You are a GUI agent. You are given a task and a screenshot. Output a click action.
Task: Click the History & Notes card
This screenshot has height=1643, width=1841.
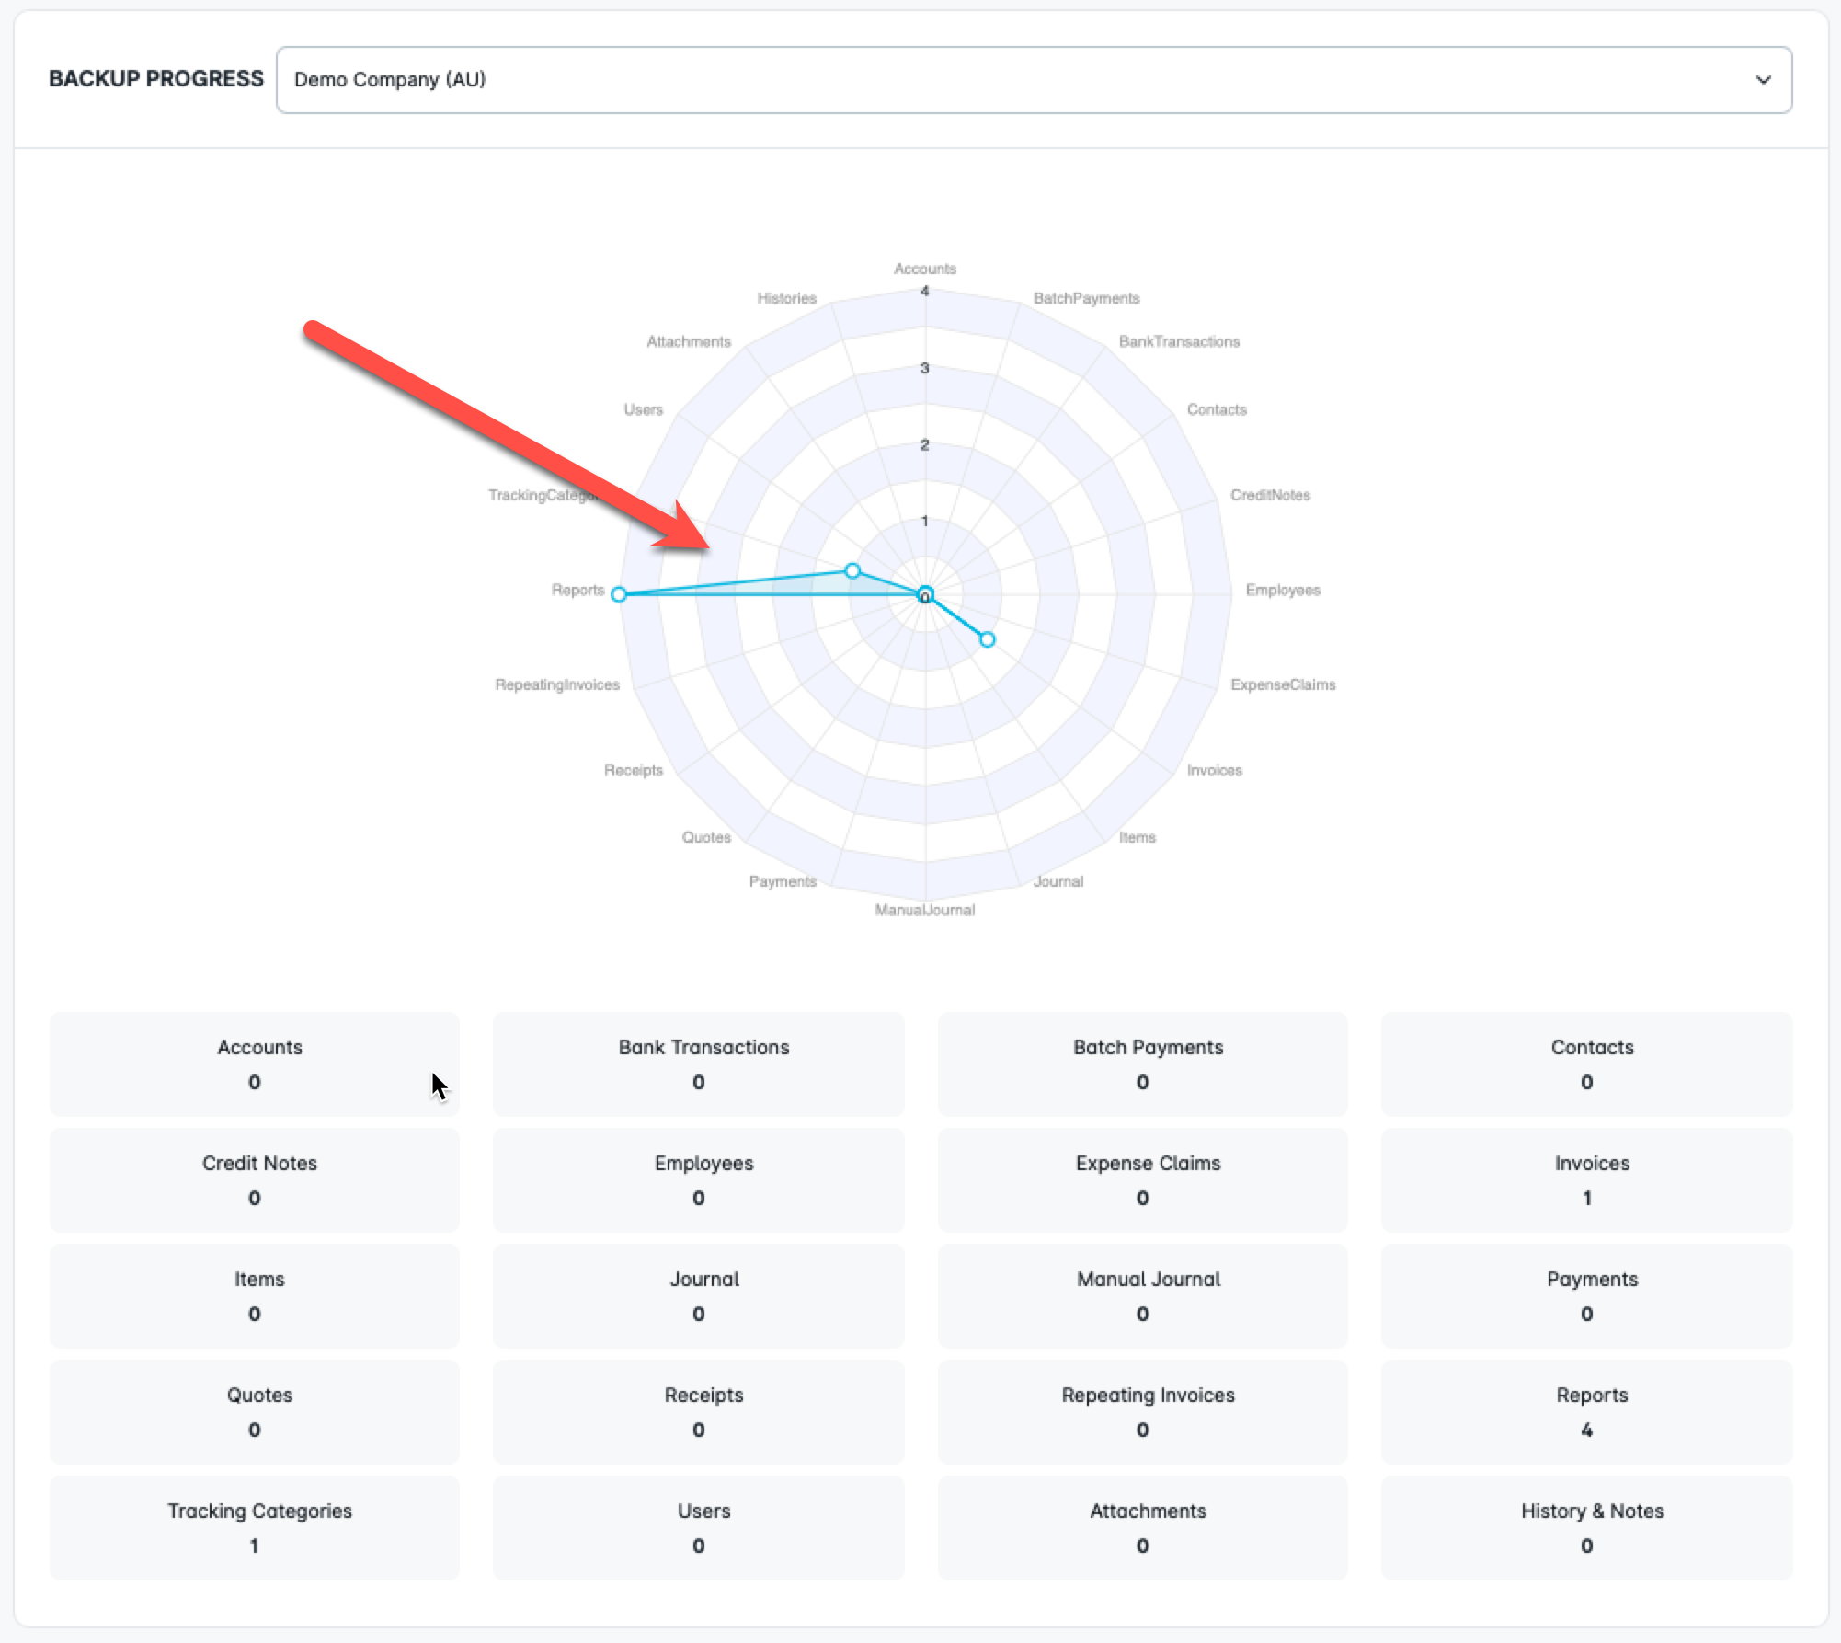pyautogui.click(x=1587, y=1527)
